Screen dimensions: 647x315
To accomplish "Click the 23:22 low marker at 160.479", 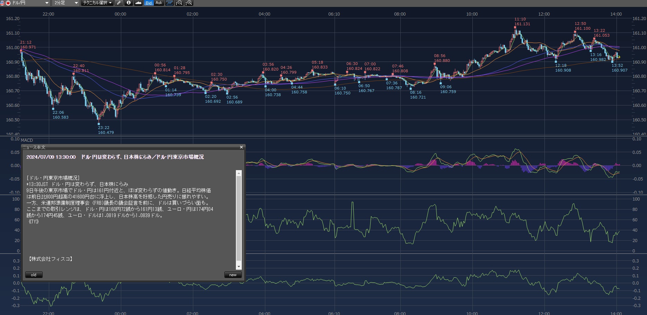I will click(99, 124).
